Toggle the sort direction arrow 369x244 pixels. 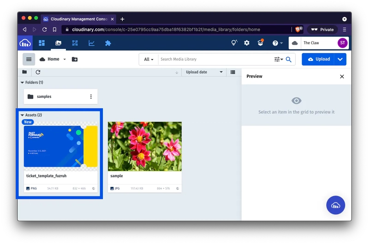click(177, 72)
